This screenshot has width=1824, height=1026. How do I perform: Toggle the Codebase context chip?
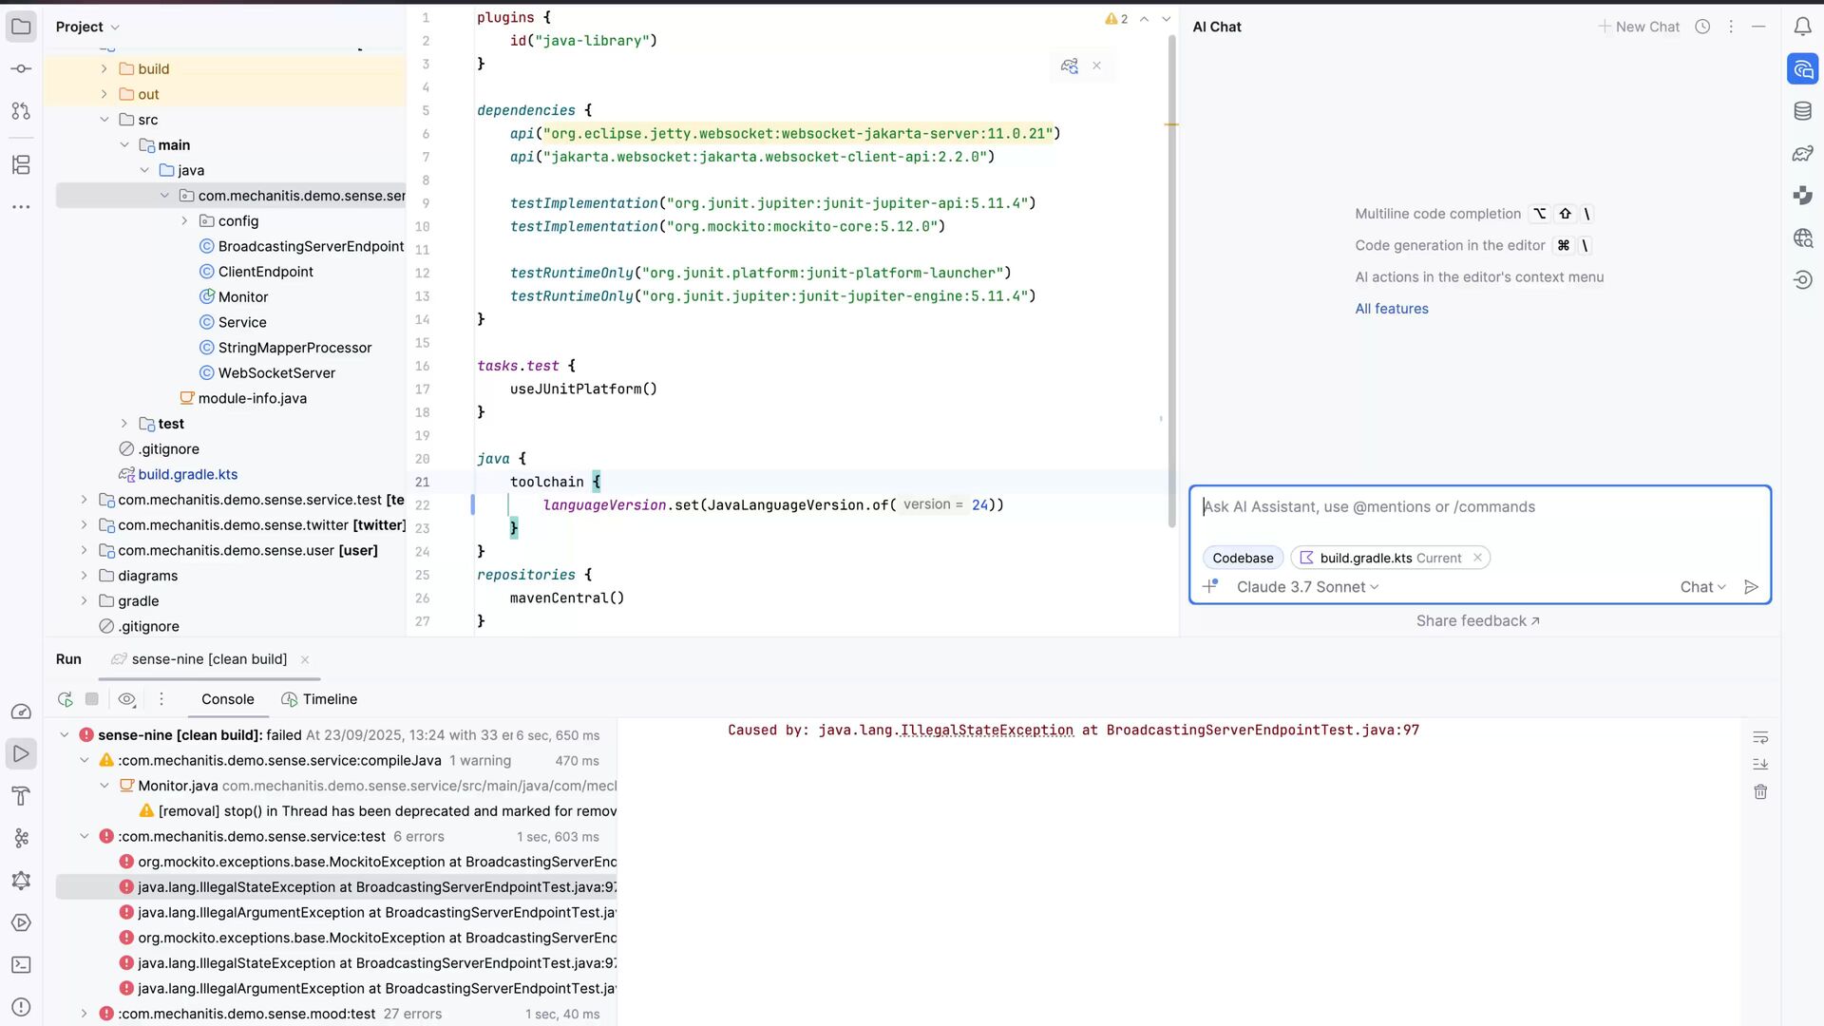[x=1243, y=558]
